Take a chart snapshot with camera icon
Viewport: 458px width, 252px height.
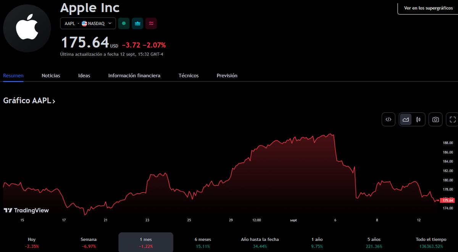pyautogui.click(x=435, y=119)
